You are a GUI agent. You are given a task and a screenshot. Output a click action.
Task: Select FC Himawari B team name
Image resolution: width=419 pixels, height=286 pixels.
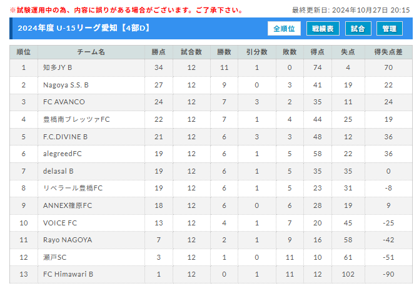coord(68,274)
